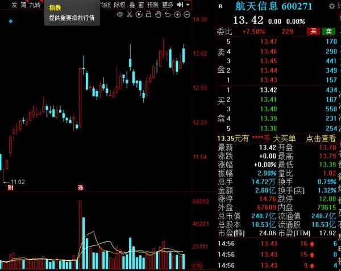Image resolution: width=341 pixels, height=271 pixels.
Task: Click the blue diamond marker on chart
Action: click(x=11, y=21)
